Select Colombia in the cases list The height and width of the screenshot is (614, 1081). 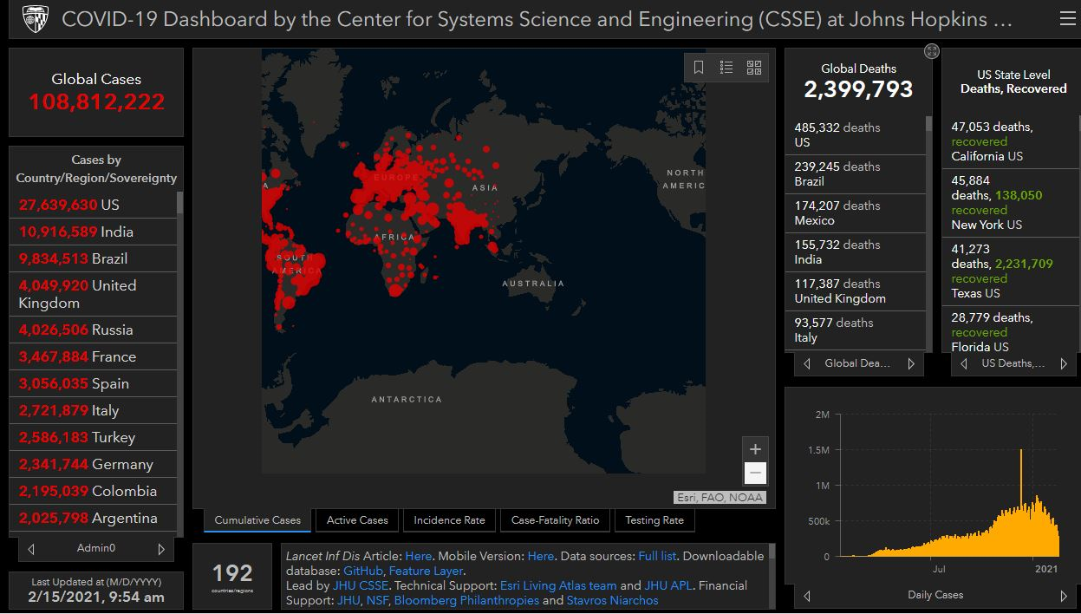click(x=93, y=491)
